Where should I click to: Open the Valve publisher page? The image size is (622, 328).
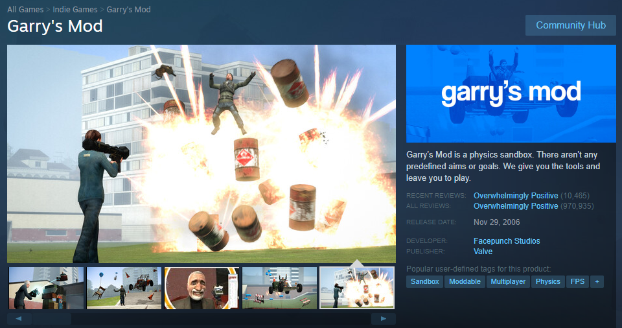click(x=483, y=252)
